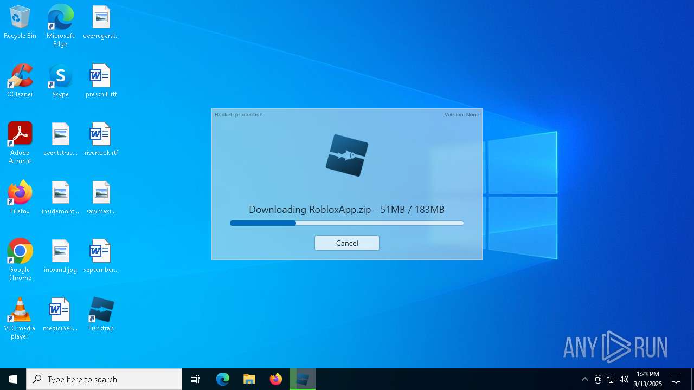Viewport: 694px width, 390px height.
Task: Select the september document icon
Action: [x=101, y=257]
